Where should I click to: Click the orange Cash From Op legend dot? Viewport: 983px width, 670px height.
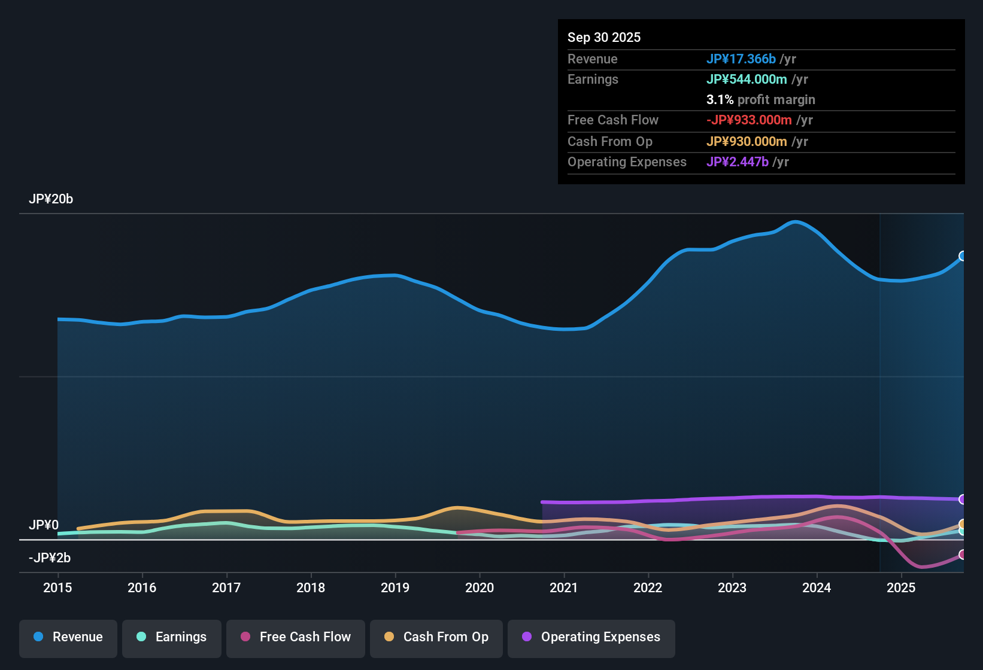[x=389, y=637]
